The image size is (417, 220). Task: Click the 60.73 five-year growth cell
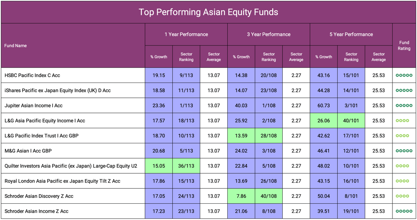324,105
